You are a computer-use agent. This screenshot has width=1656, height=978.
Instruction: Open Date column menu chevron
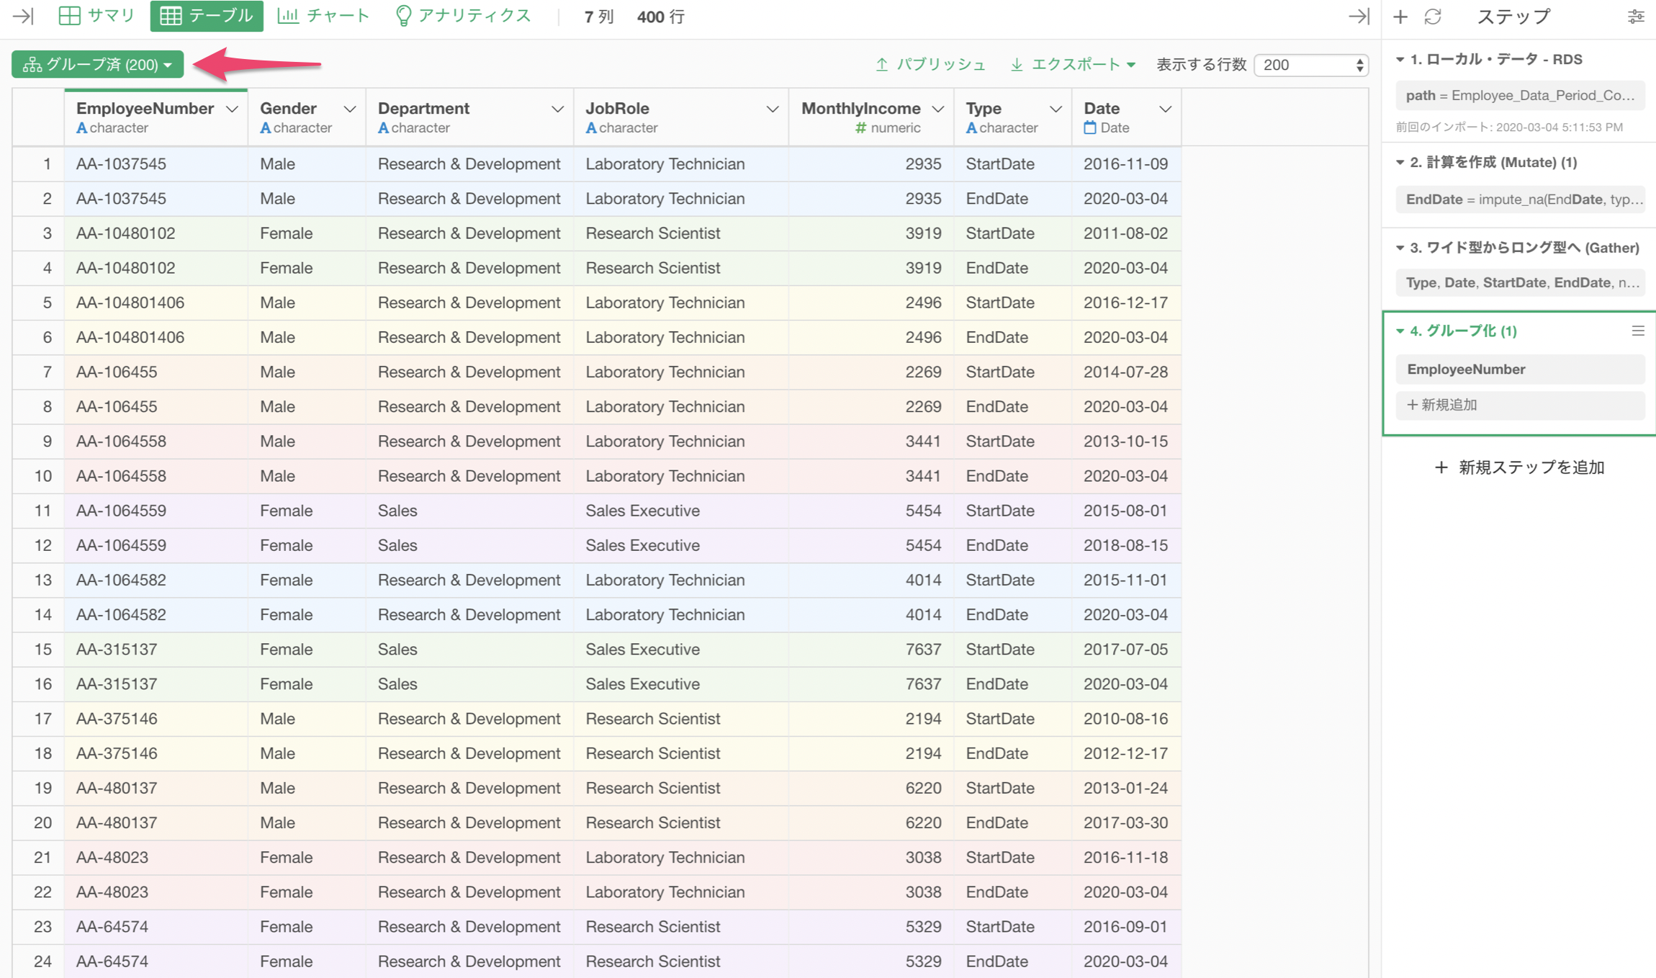point(1165,109)
